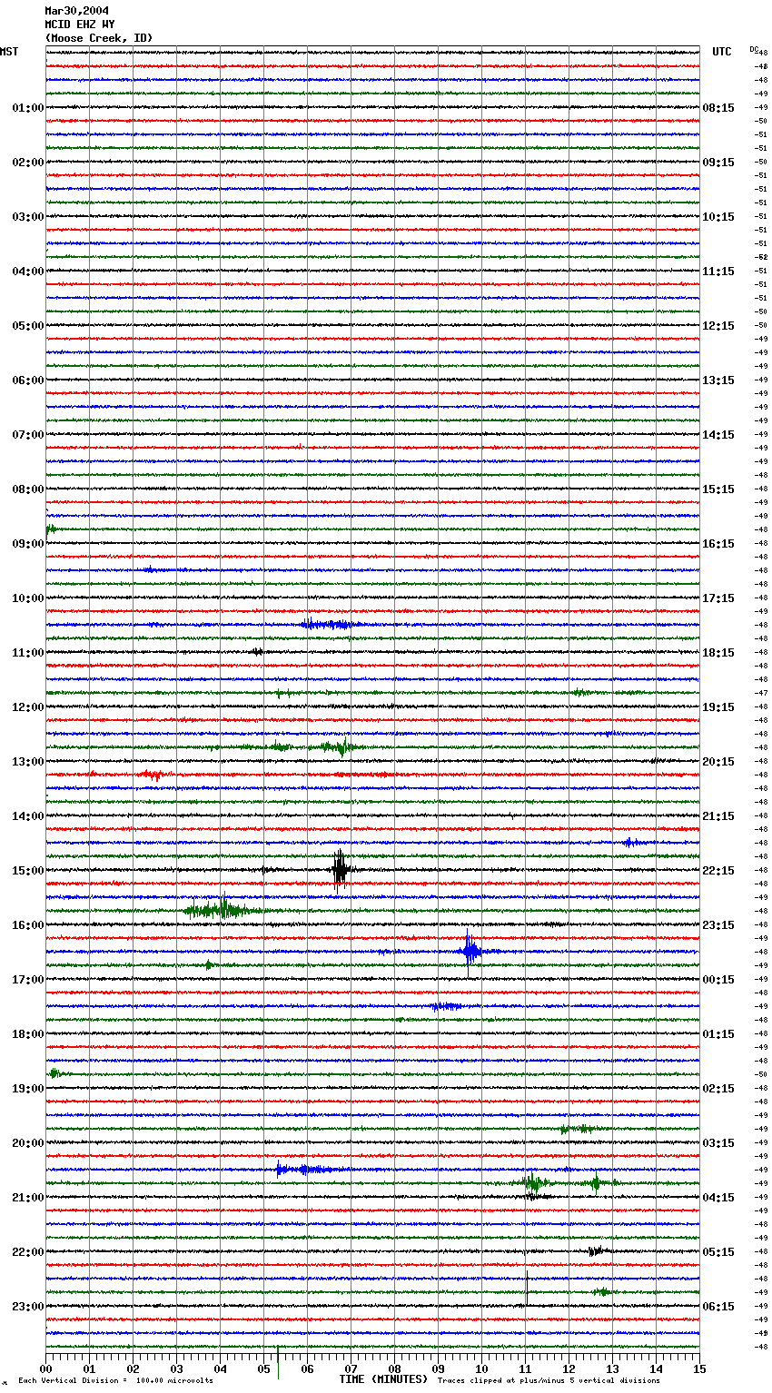Click the 18:15 UTC time label
The height and width of the screenshot is (1393, 772).
point(718,653)
